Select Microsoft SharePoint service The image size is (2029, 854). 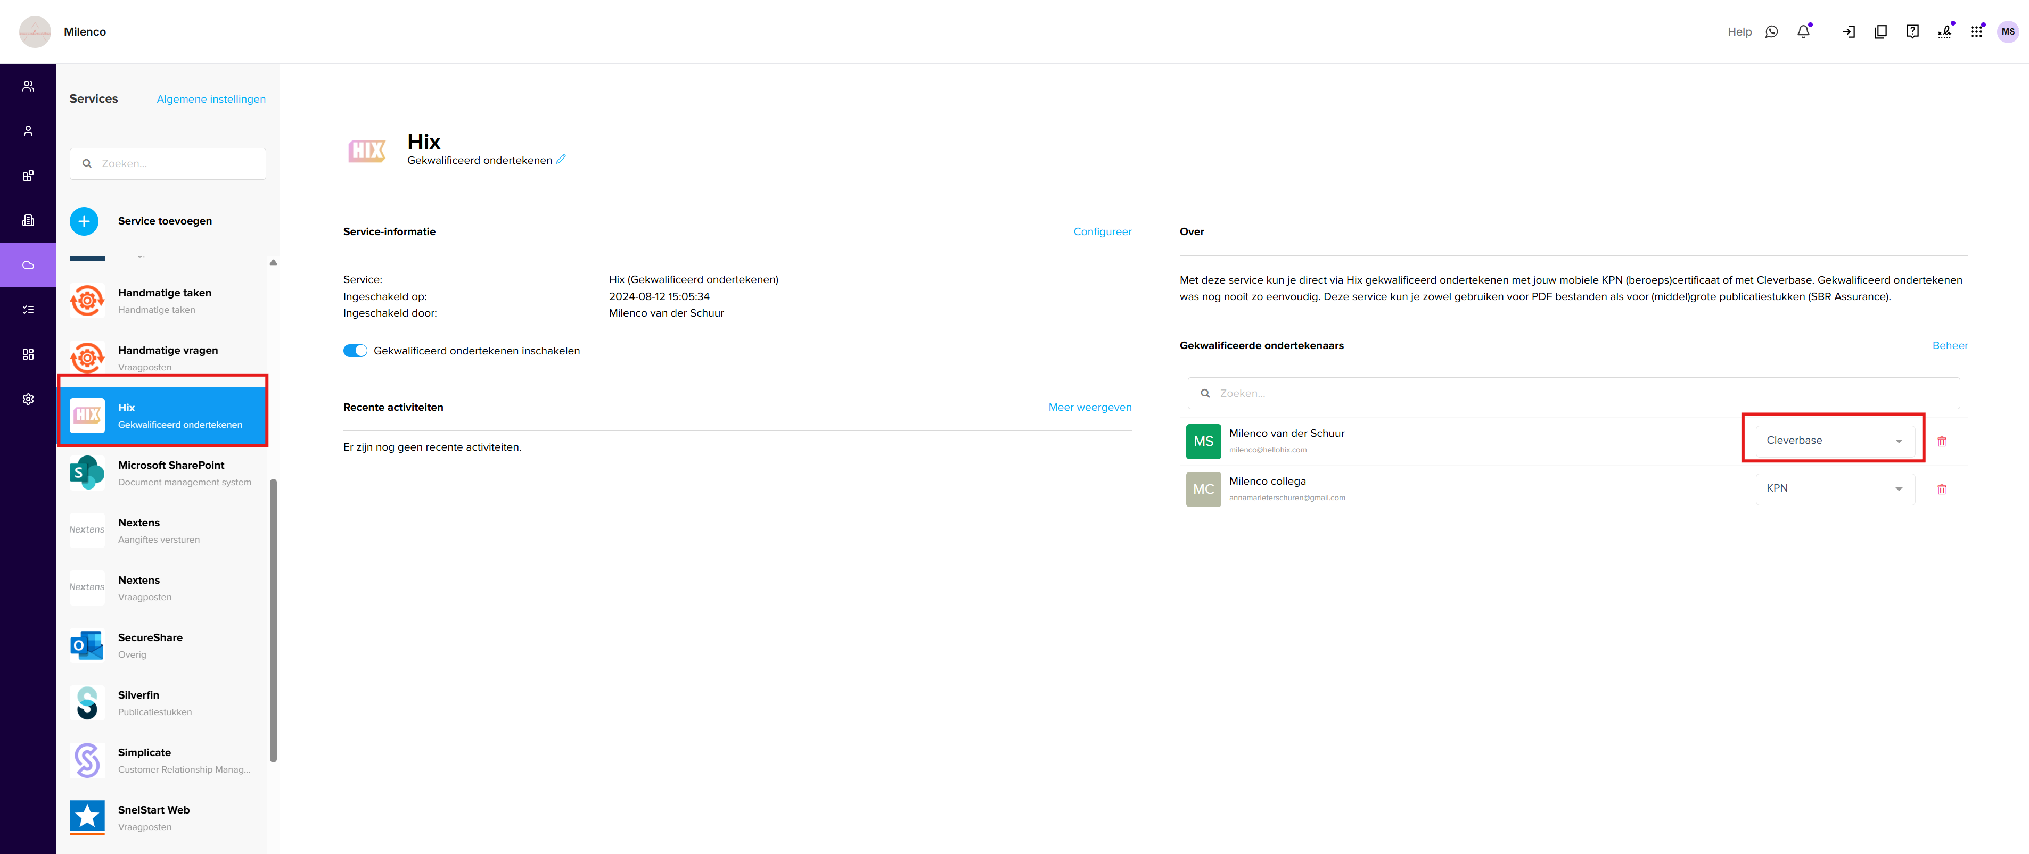point(162,473)
